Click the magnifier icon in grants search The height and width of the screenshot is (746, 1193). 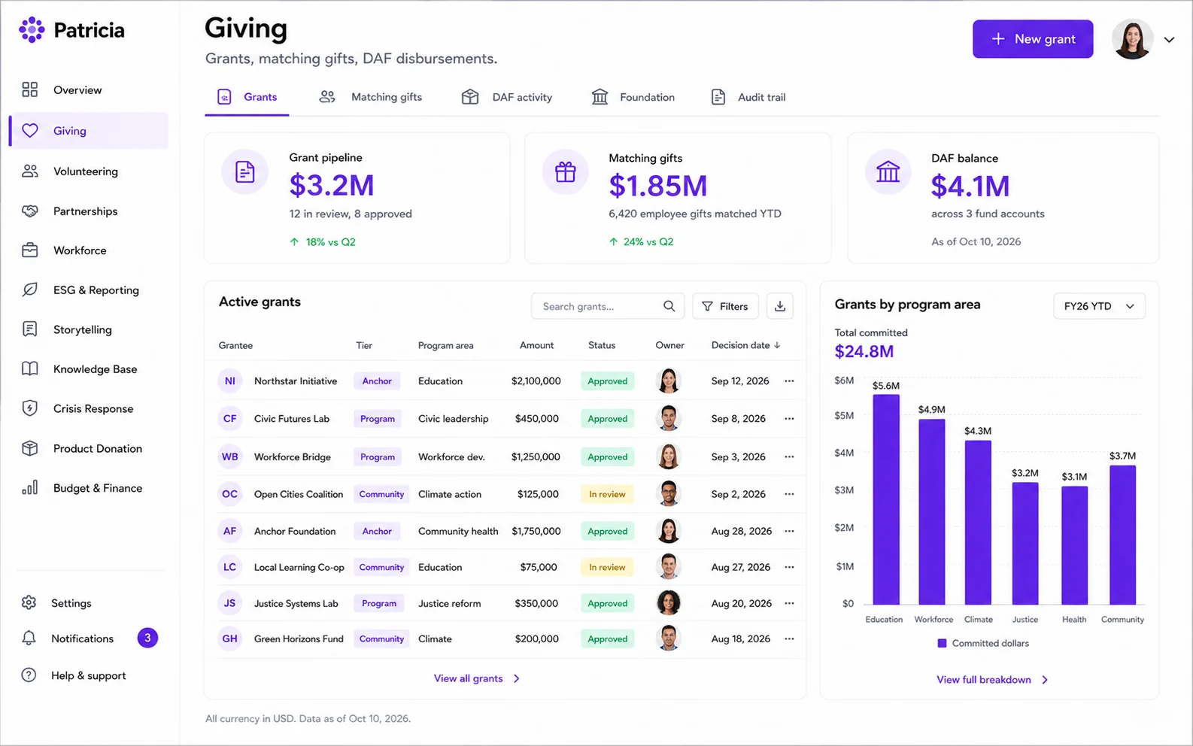coord(669,306)
